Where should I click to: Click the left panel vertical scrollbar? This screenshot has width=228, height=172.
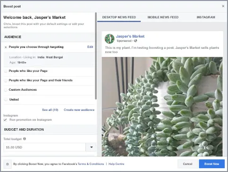(96, 56)
